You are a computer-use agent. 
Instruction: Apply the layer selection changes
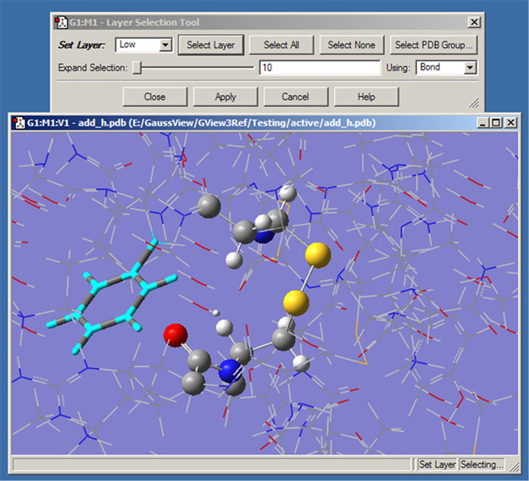click(226, 97)
